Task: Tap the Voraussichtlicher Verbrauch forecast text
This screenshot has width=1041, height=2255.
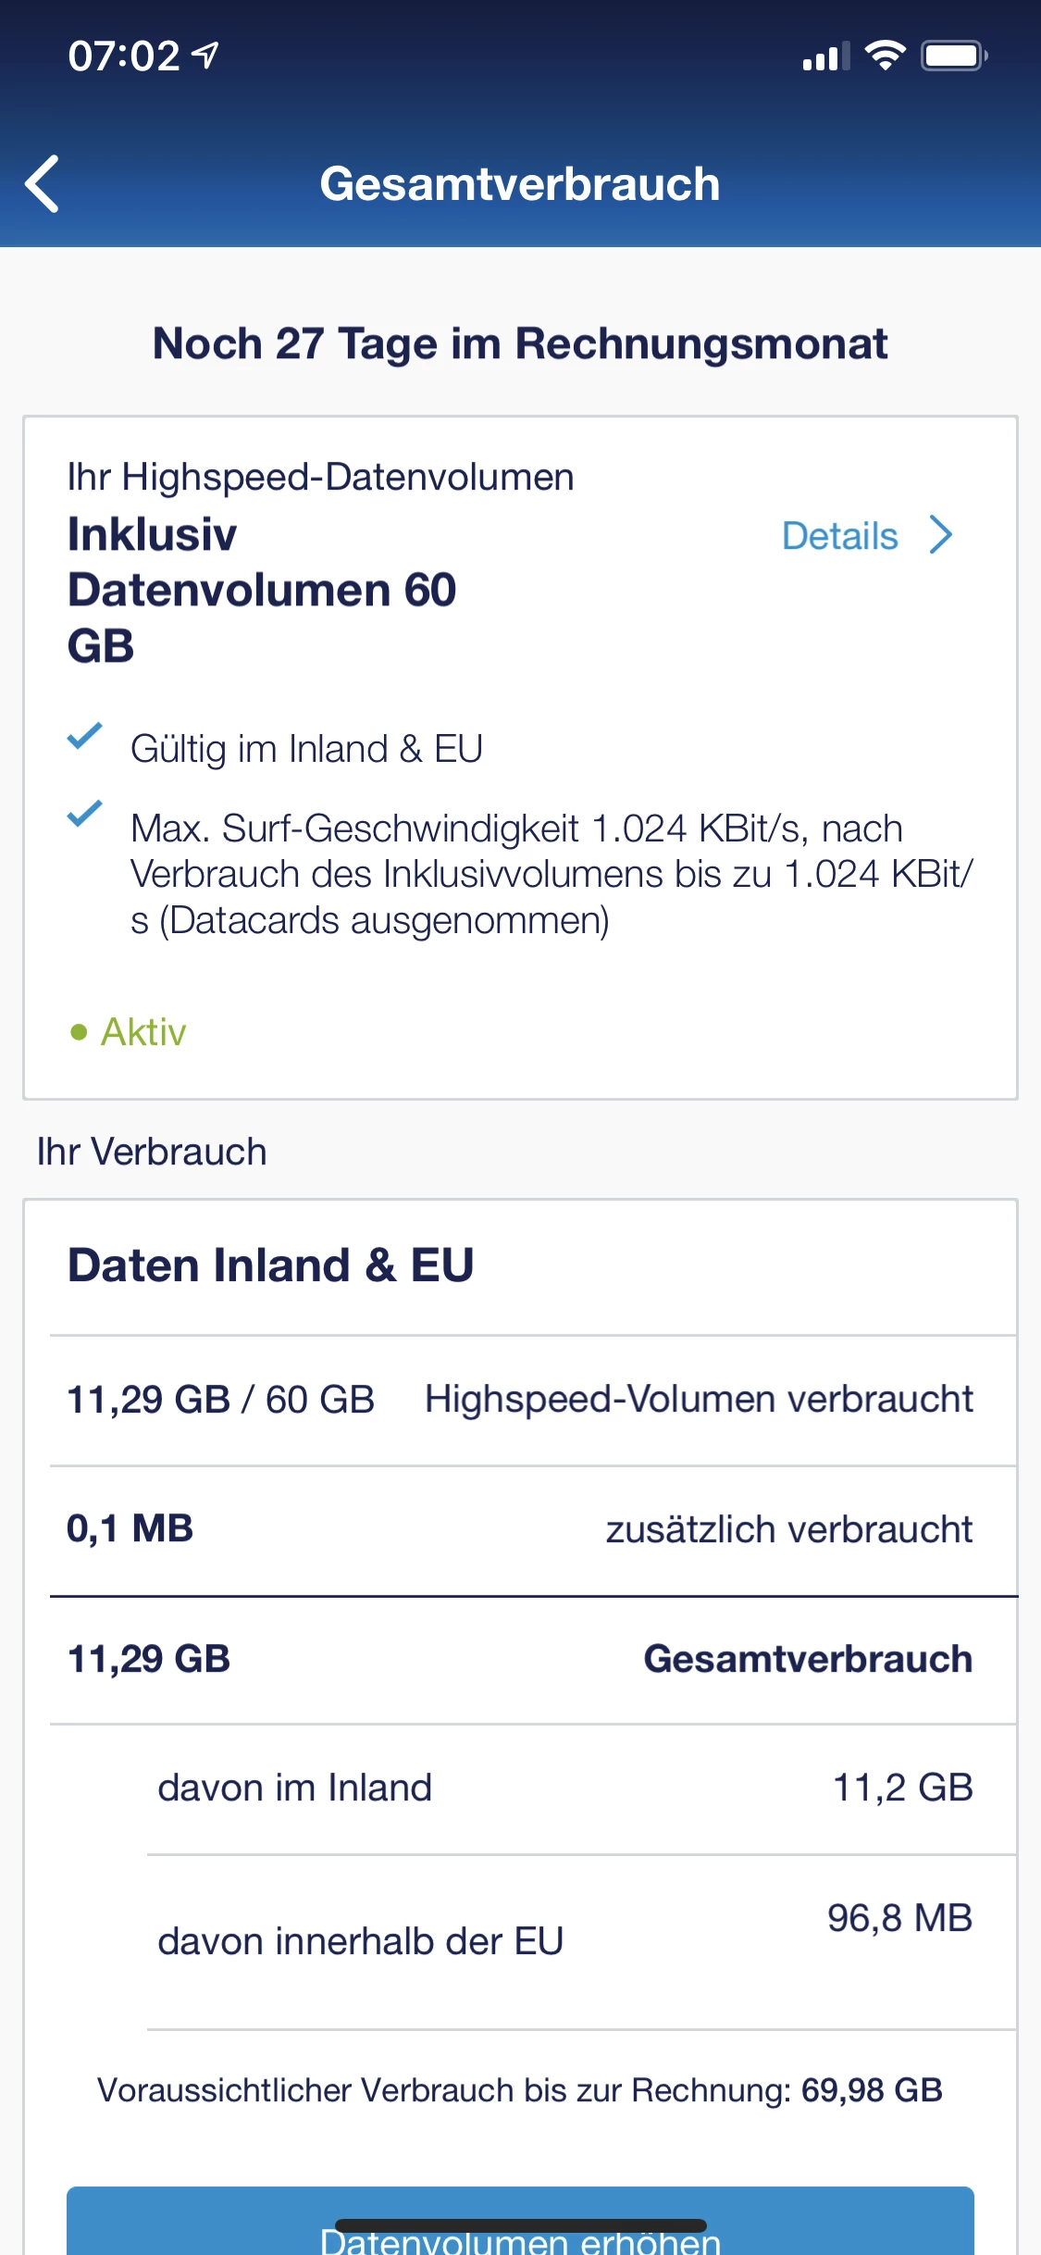Action: tap(520, 2090)
